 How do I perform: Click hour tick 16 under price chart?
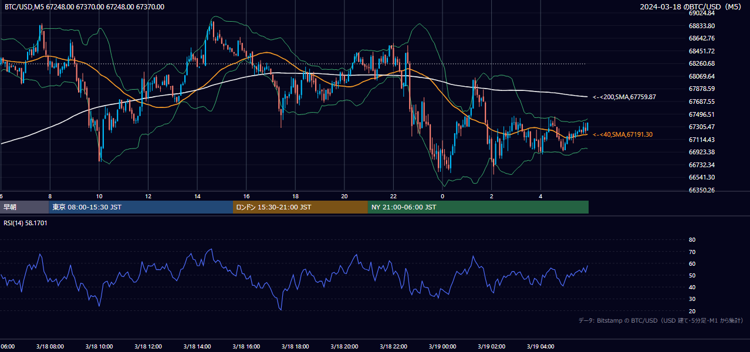tap(246, 197)
